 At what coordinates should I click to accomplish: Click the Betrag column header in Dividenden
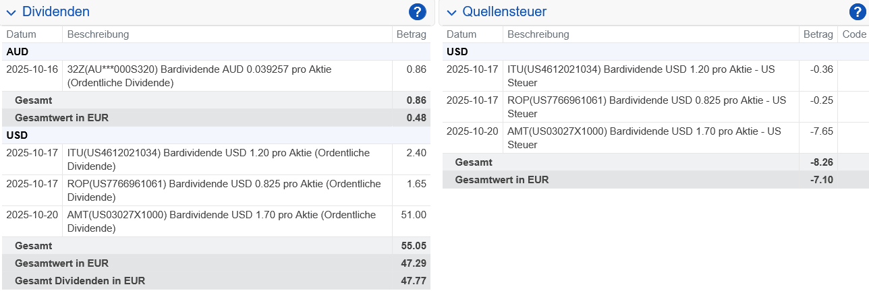click(411, 34)
